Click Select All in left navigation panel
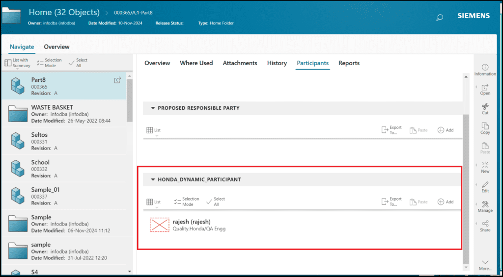 click(78, 63)
